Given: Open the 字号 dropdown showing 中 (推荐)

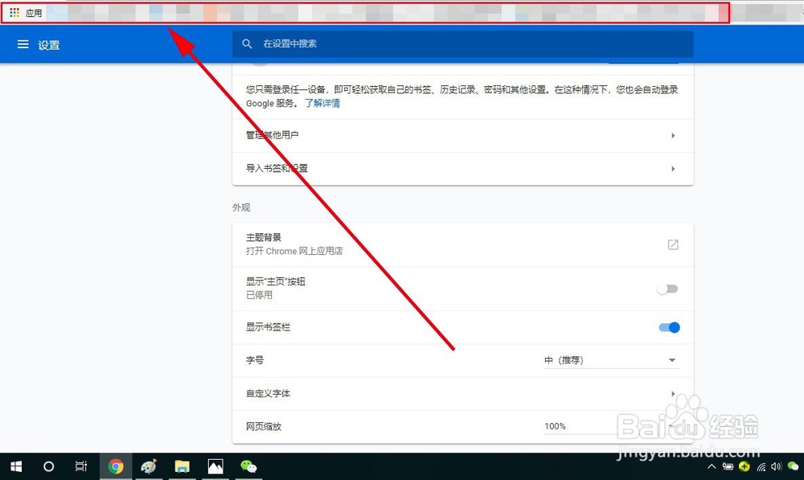Looking at the screenshot, I should click(611, 360).
